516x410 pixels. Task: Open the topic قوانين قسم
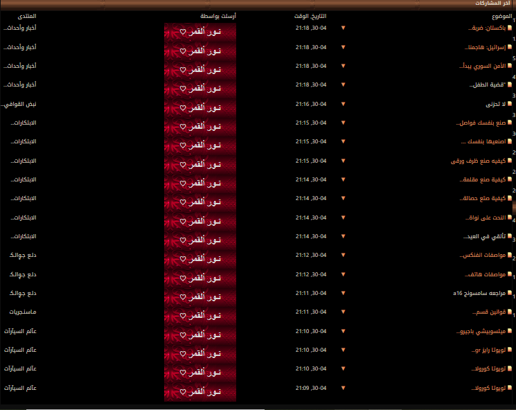point(489,312)
